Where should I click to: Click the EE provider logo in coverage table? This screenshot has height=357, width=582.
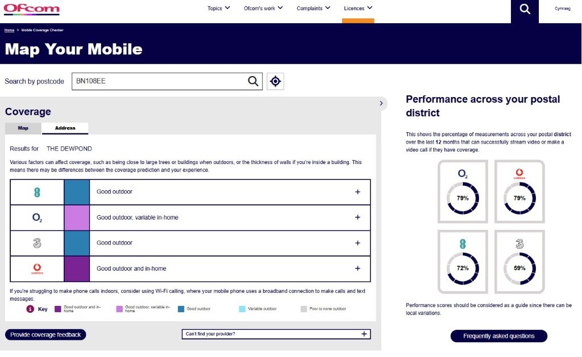37,192
